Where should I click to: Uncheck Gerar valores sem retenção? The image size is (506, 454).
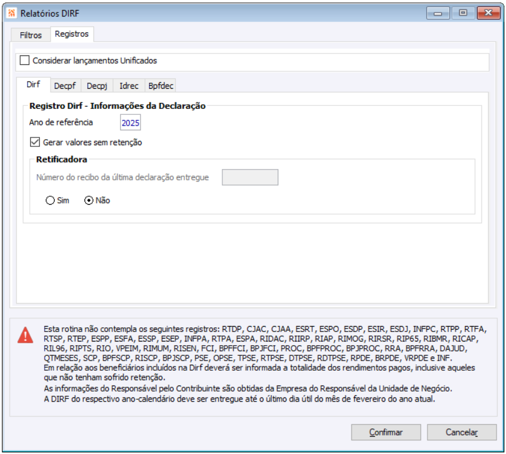[x=35, y=142]
